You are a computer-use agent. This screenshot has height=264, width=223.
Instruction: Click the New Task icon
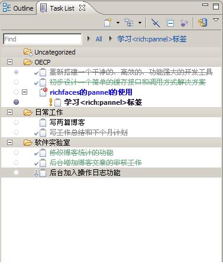click(x=108, y=22)
